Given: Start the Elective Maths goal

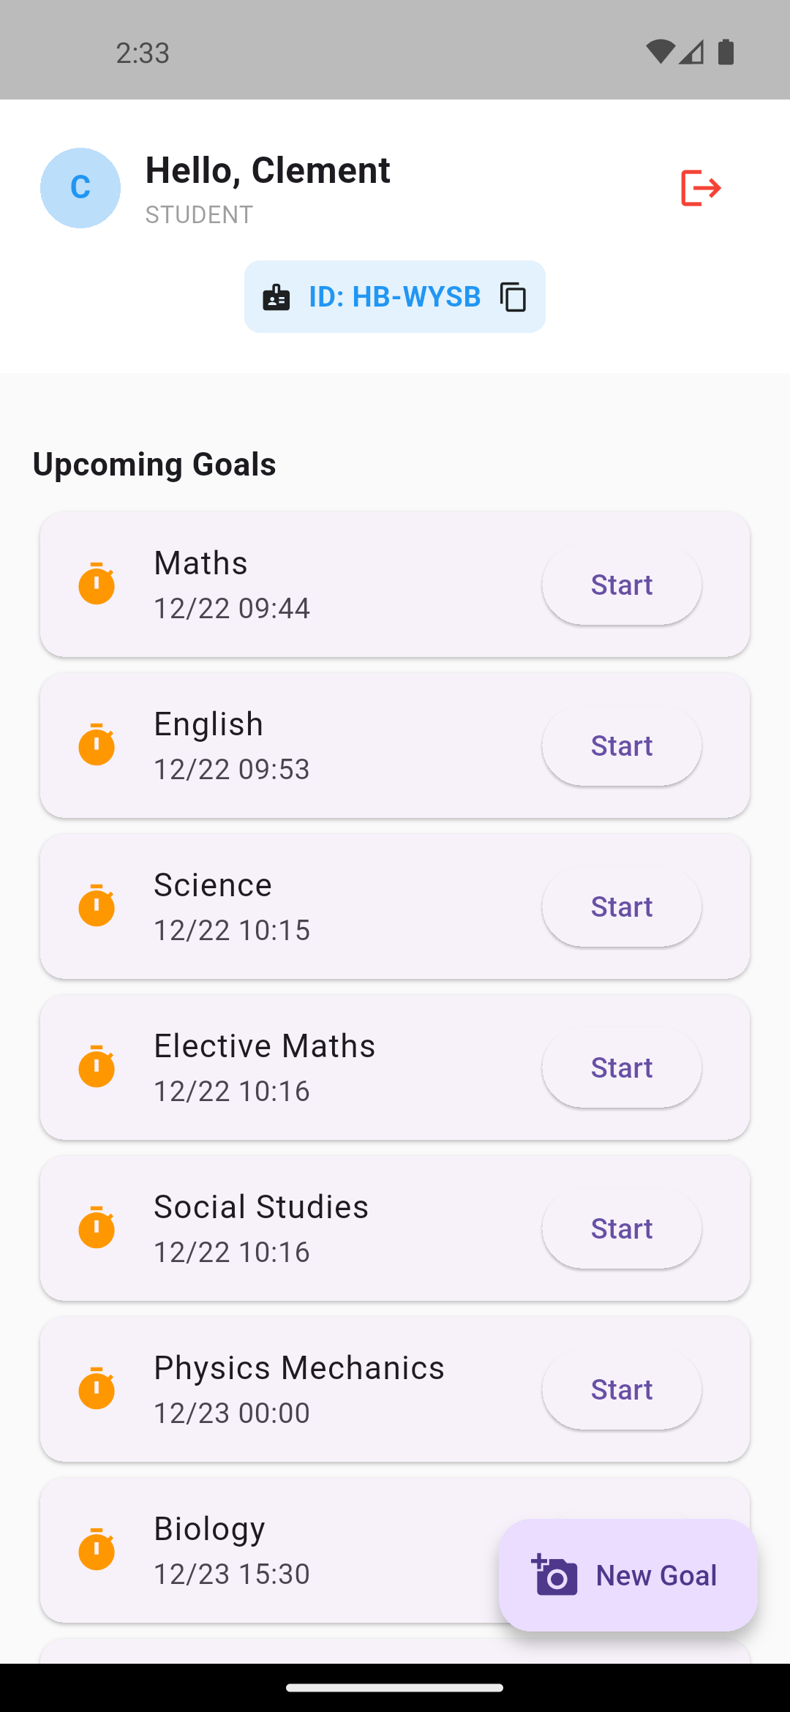Looking at the screenshot, I should click(x=622, y=1067).
